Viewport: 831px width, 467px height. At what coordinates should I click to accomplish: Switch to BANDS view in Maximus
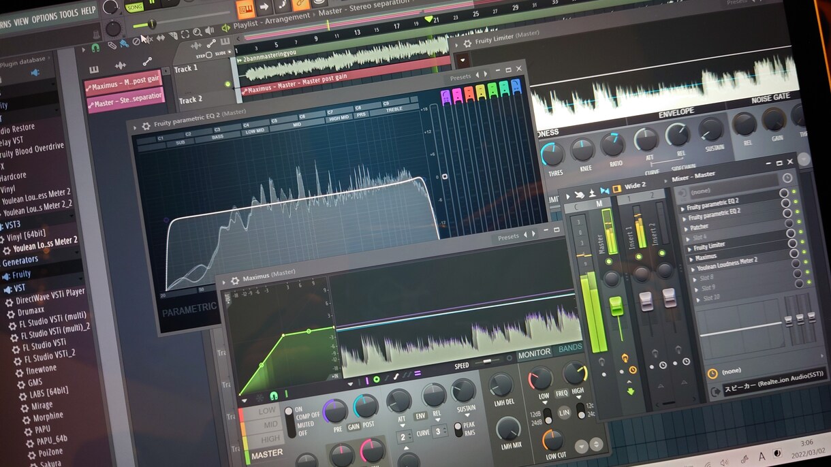coord(570,348)
